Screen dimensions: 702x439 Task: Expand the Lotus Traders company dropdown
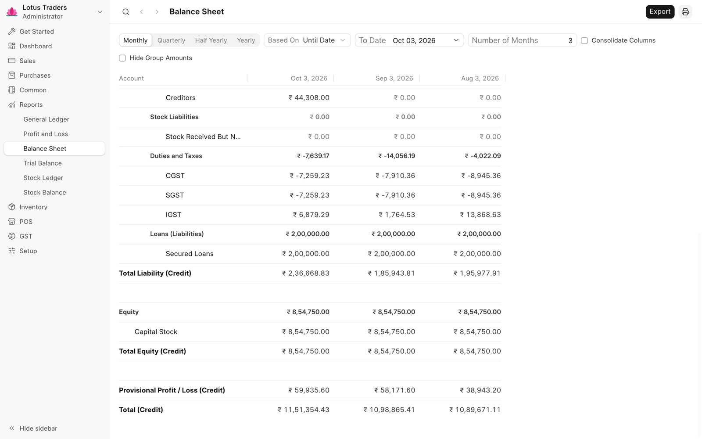point(100,12)
